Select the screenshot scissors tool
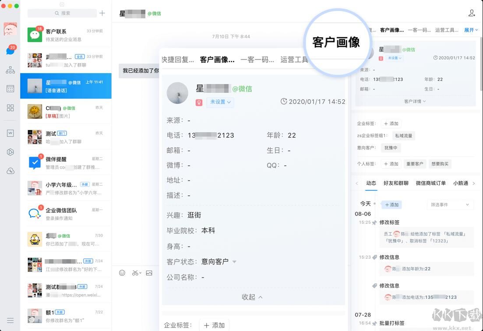 [136, 273]
